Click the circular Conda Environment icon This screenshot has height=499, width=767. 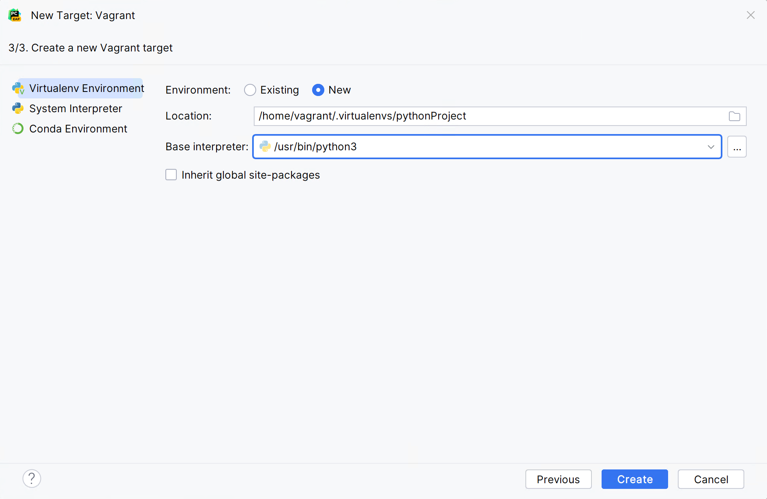click(17, 128)
